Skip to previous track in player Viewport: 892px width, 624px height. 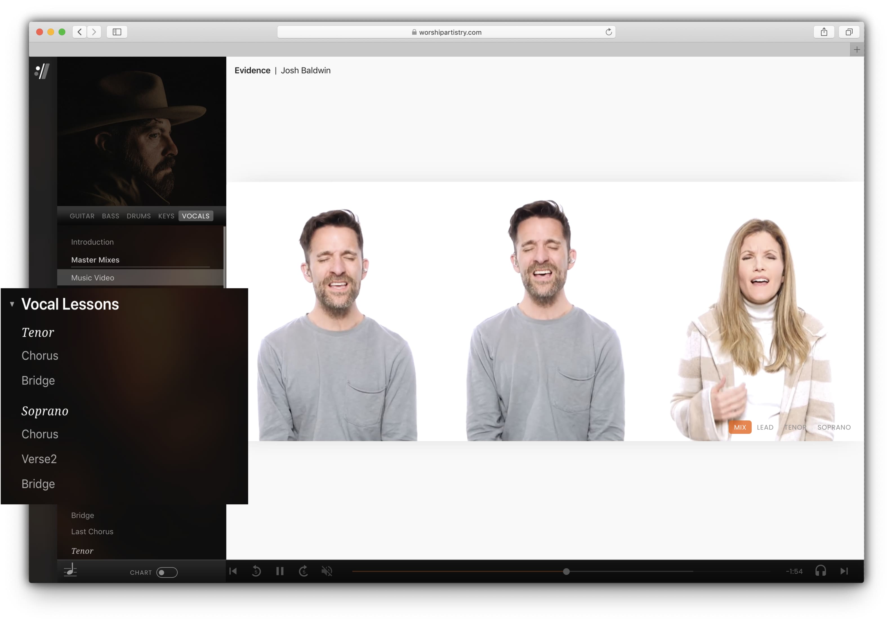coord(233,571)
